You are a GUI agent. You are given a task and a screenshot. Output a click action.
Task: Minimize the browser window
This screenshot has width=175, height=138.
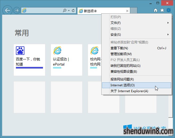pyautogui.click(x=151, y=3)
